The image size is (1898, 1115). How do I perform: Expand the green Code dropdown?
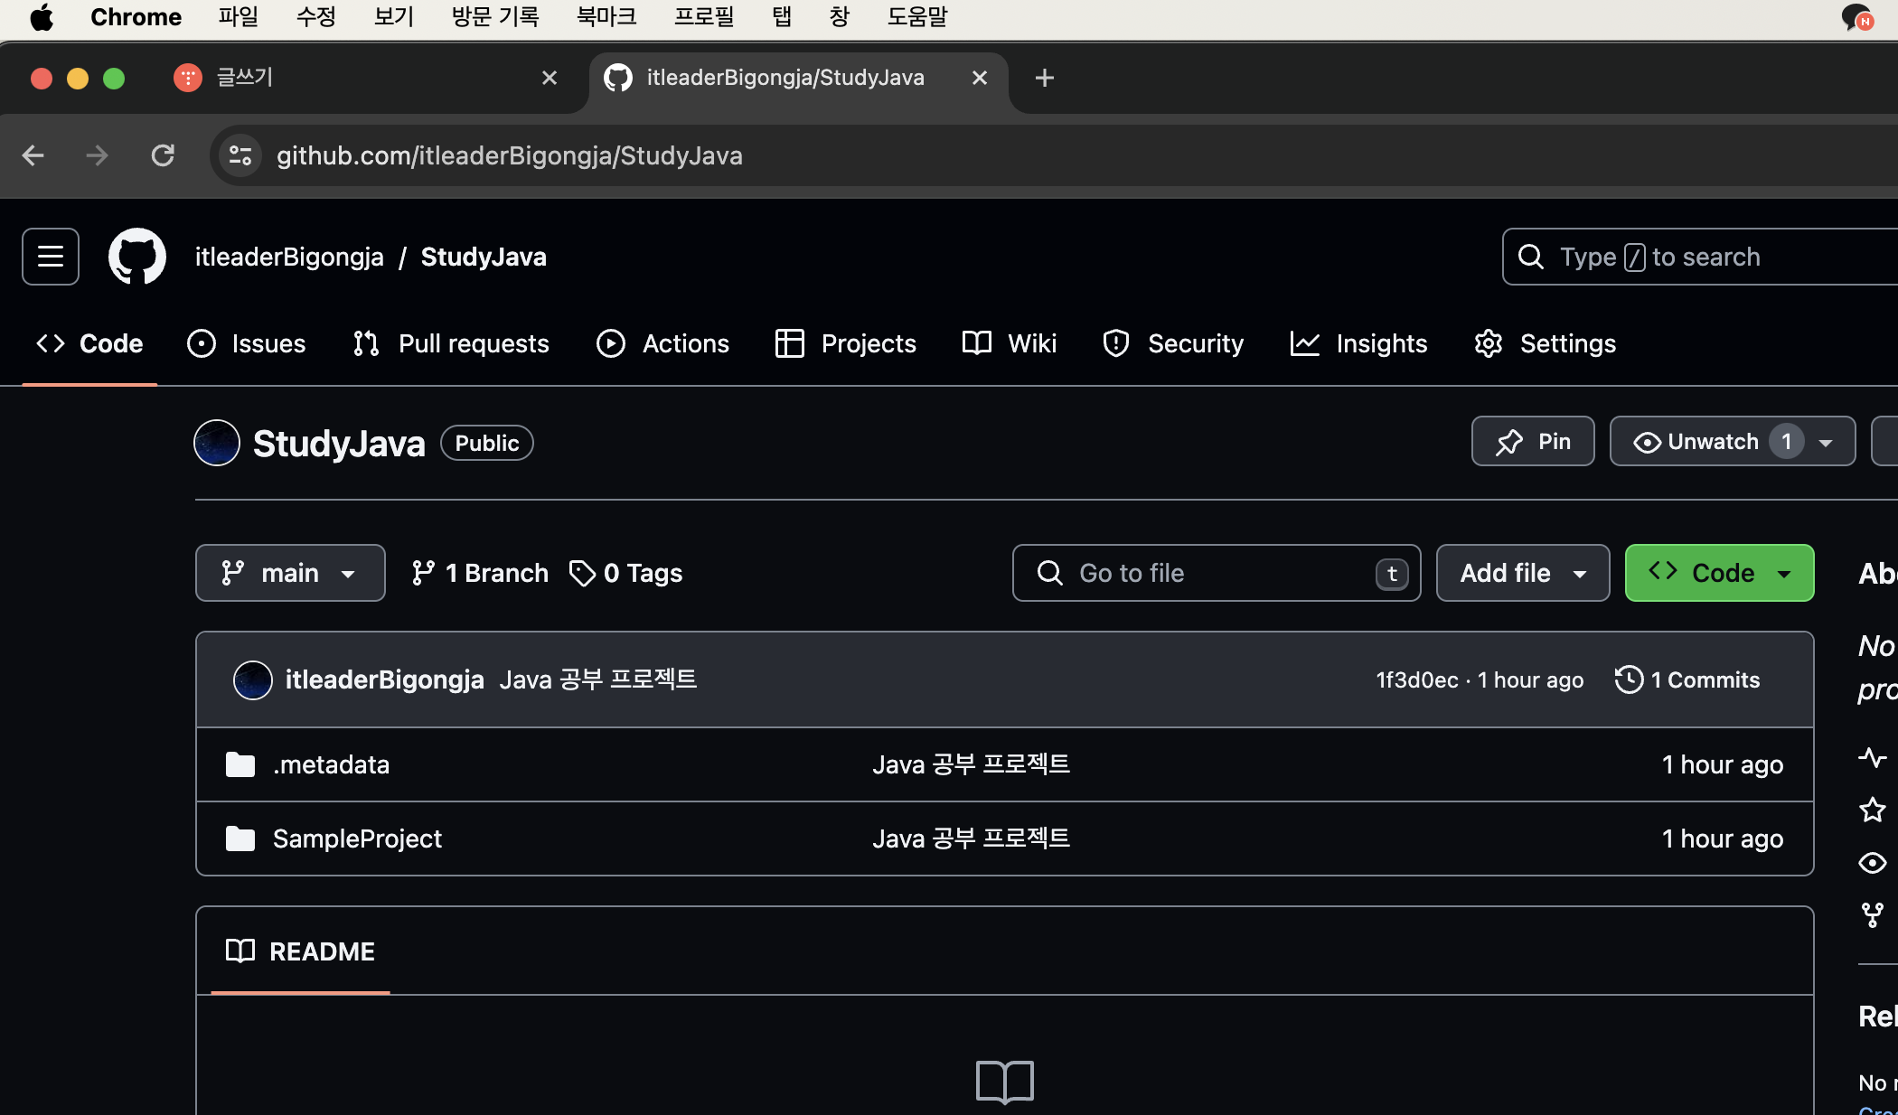click(x=1719, y=573)
